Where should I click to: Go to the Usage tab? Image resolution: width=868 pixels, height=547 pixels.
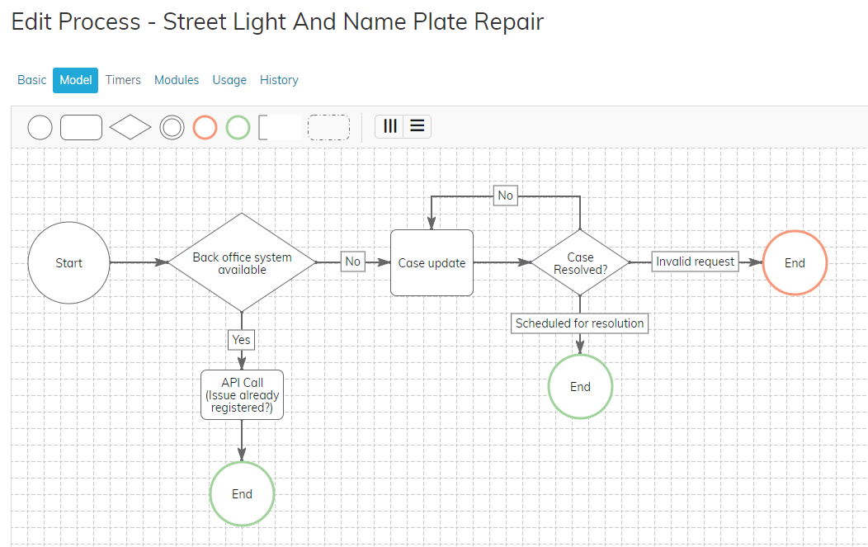(x=229, y=80)
